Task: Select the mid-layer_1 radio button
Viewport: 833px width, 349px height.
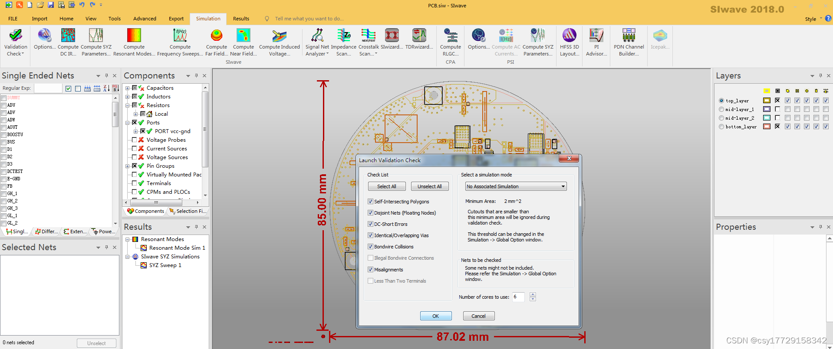Action: click(x=721, y=109)
